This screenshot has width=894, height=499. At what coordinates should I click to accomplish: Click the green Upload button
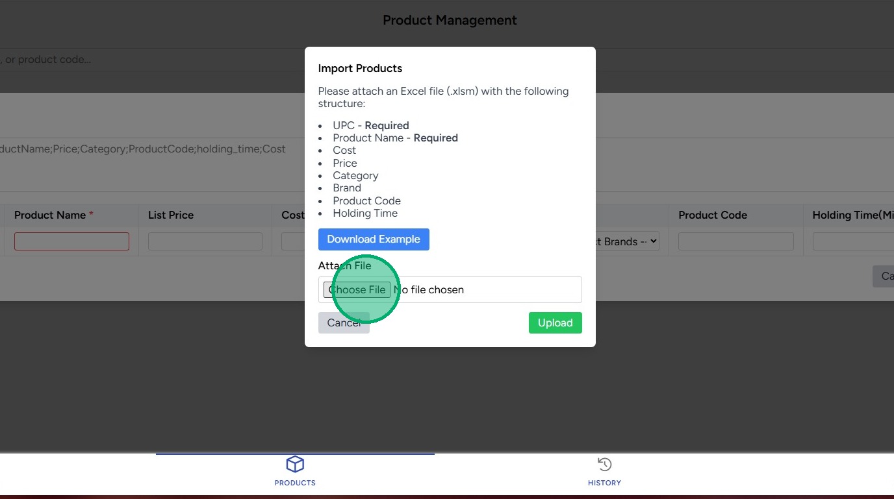pos(556,323)
